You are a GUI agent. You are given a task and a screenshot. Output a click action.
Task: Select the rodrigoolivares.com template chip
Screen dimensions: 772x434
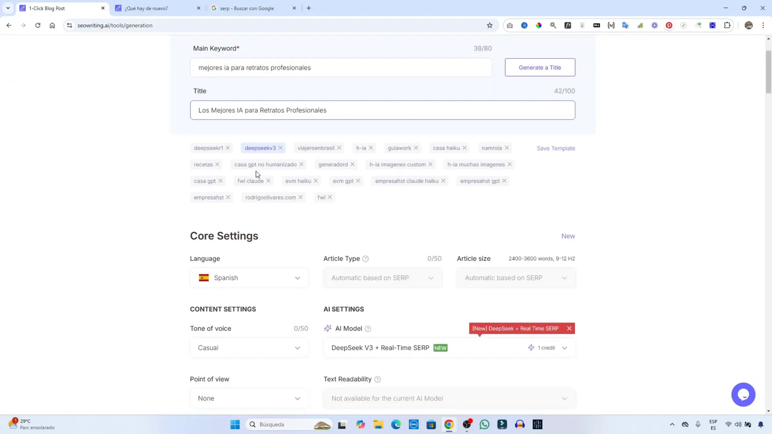pos(270,197)
